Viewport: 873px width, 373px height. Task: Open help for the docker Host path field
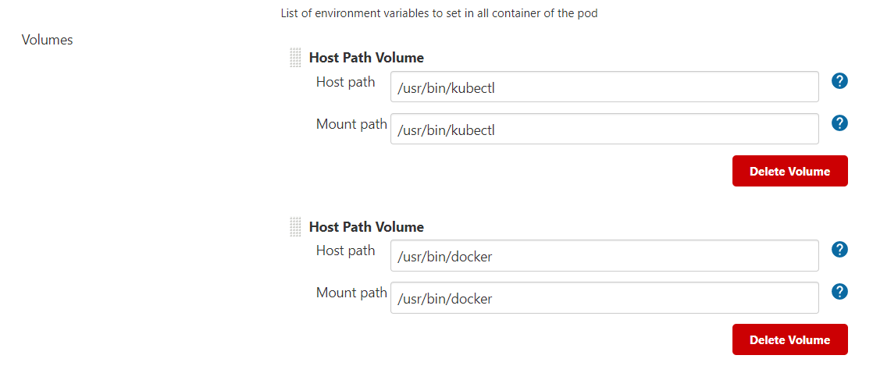[839, 250]
